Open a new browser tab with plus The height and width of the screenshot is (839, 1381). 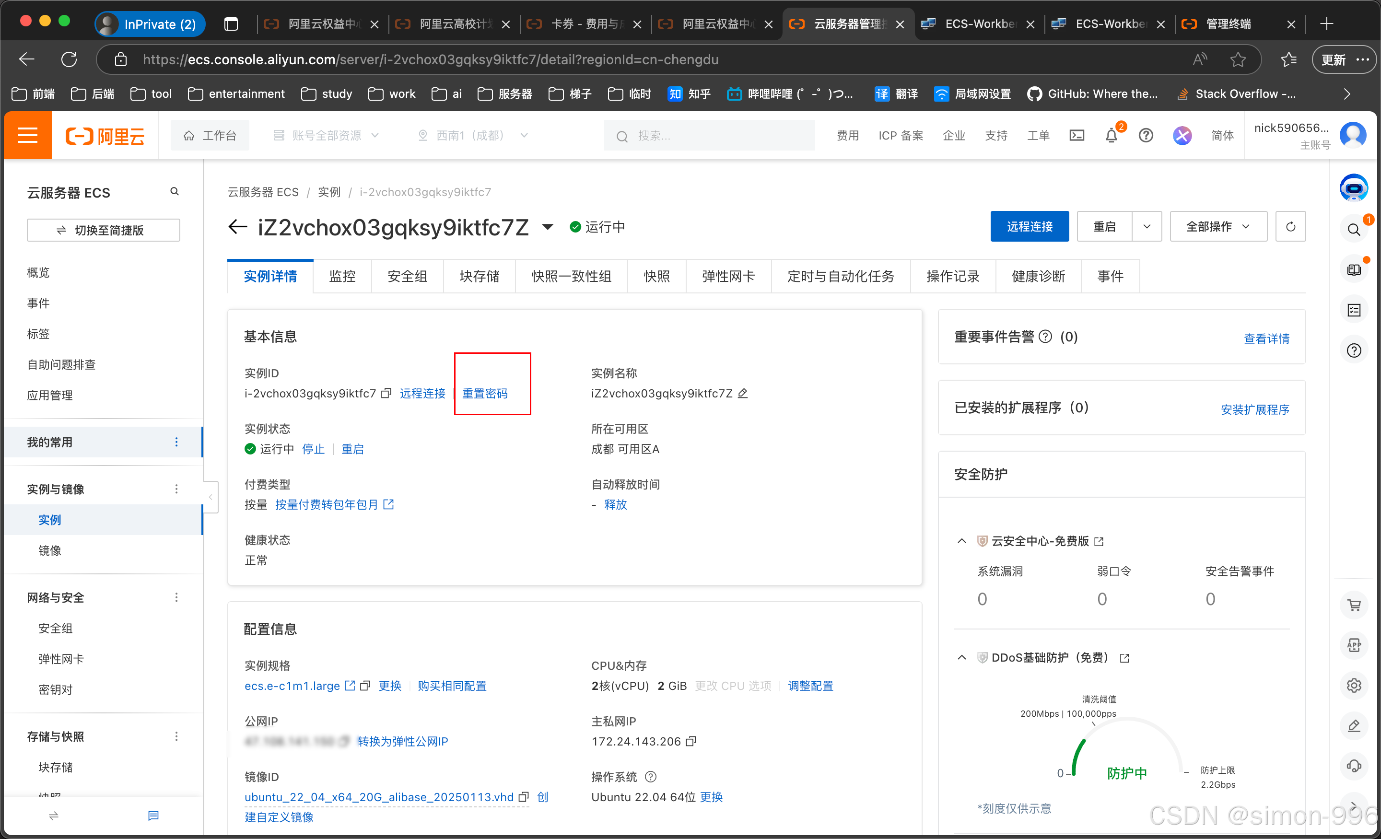click(x=1327, y=23)
